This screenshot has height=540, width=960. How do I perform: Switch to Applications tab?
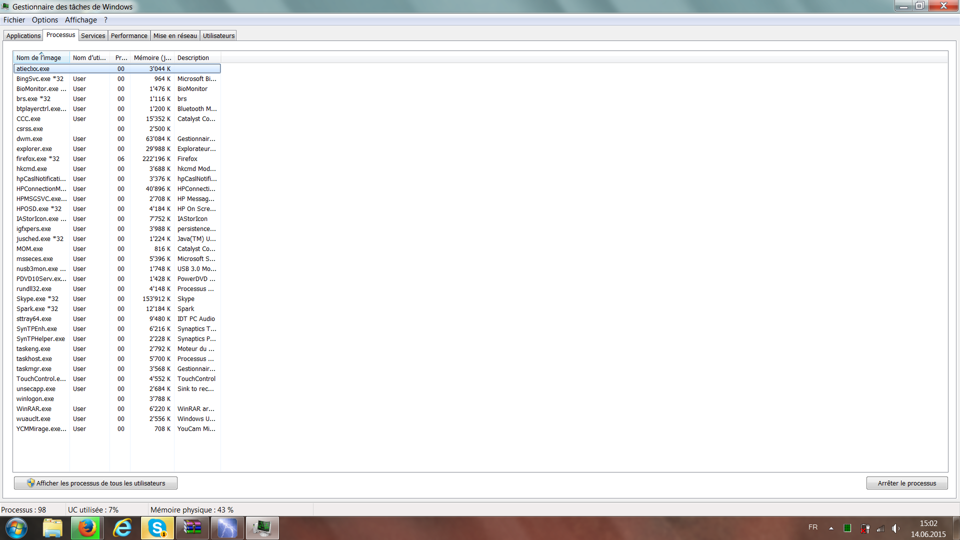click(23, 35)
